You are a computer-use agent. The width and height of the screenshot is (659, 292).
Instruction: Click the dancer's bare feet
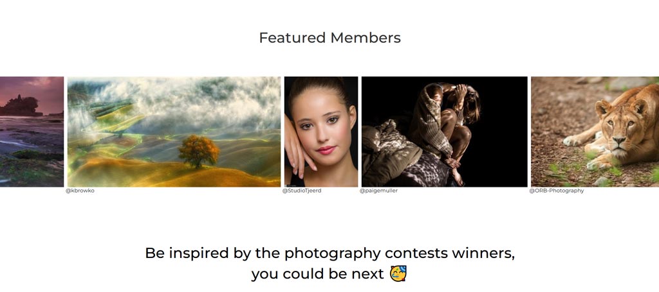(x=455, y=171)
